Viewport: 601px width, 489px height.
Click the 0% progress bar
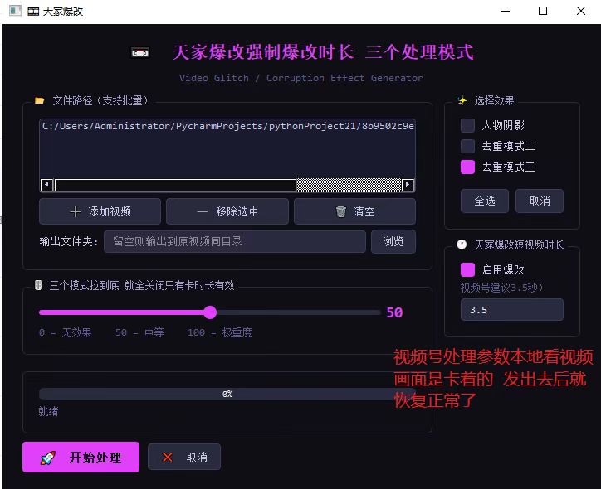227,394
